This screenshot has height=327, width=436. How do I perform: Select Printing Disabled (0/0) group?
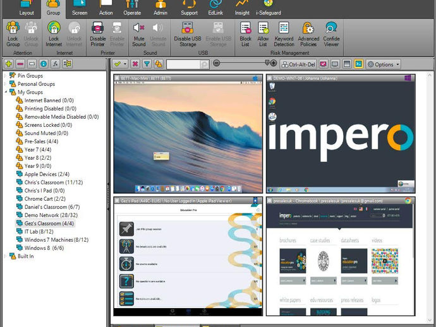51,109
